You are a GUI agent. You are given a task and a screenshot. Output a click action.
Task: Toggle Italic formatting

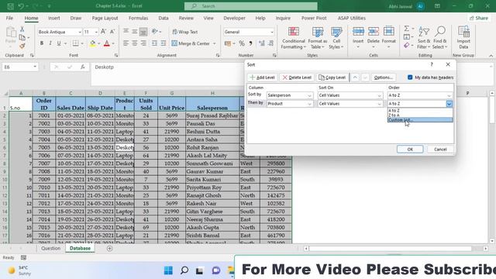[x=50, y=43]
